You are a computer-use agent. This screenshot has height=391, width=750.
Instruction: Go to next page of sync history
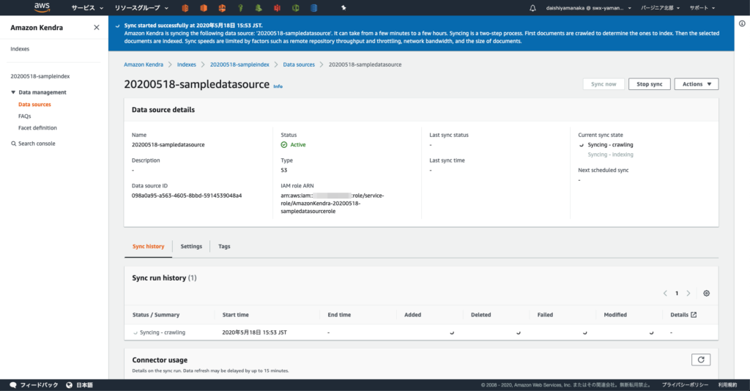(688, 293)
